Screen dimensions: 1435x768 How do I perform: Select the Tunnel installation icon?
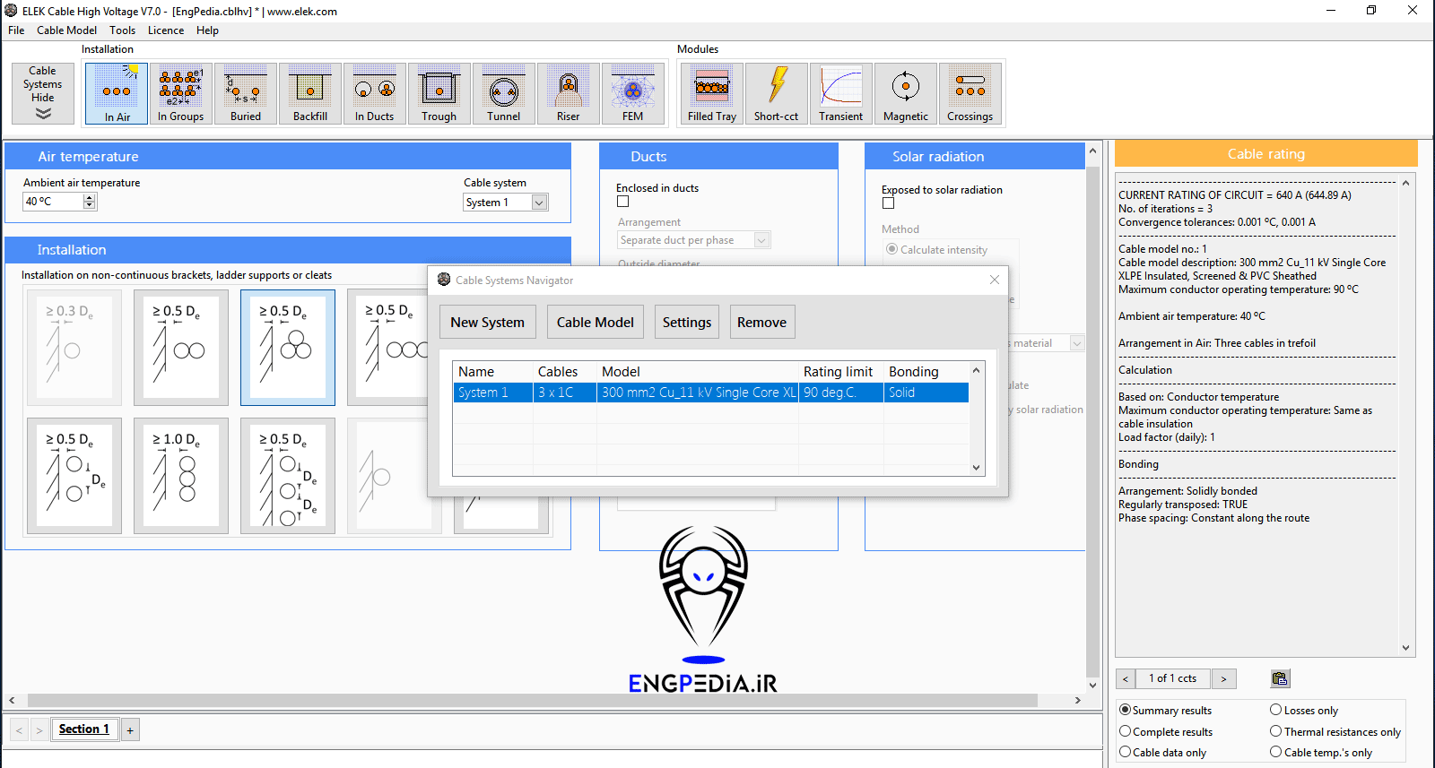click(x=503, y=93)
